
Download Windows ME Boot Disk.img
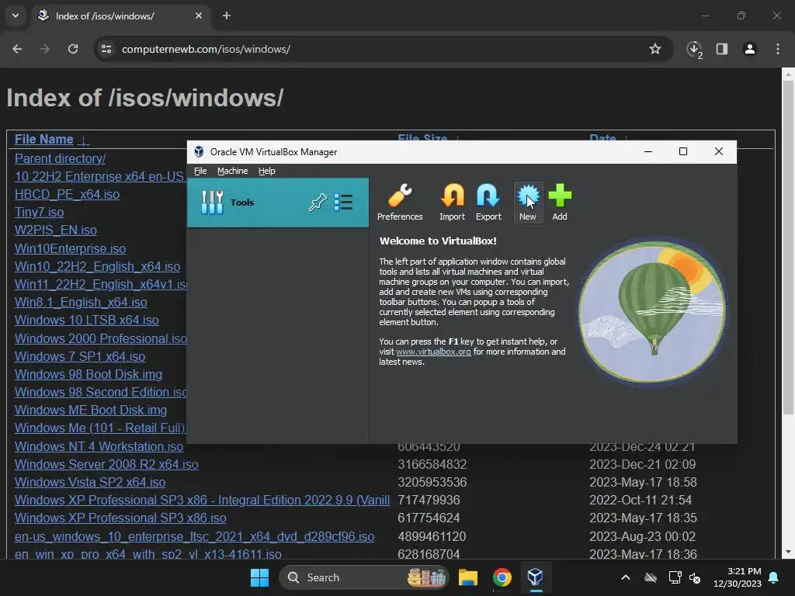click(91, 410)
